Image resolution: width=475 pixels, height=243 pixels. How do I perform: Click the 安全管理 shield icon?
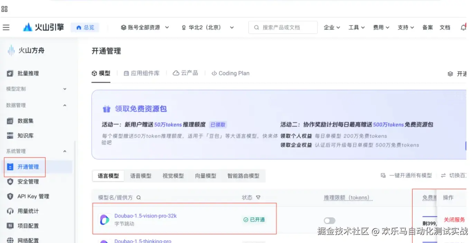(x=10, y=182)
